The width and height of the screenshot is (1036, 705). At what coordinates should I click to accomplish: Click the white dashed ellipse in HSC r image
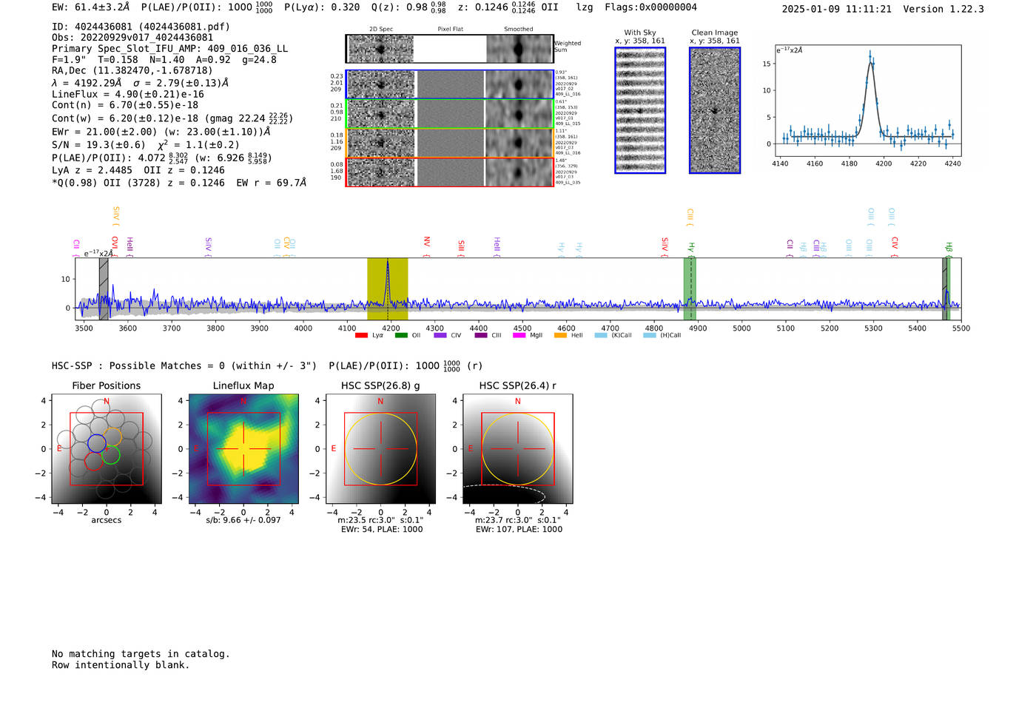coord(505,494)
